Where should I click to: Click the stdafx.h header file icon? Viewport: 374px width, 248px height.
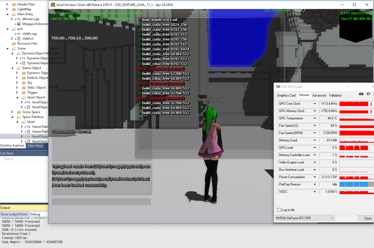point(19,39)
